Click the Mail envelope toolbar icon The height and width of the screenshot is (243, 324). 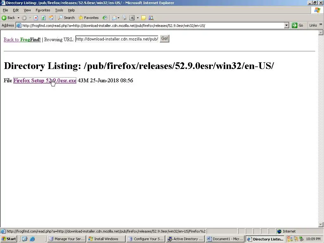point(115,18)
